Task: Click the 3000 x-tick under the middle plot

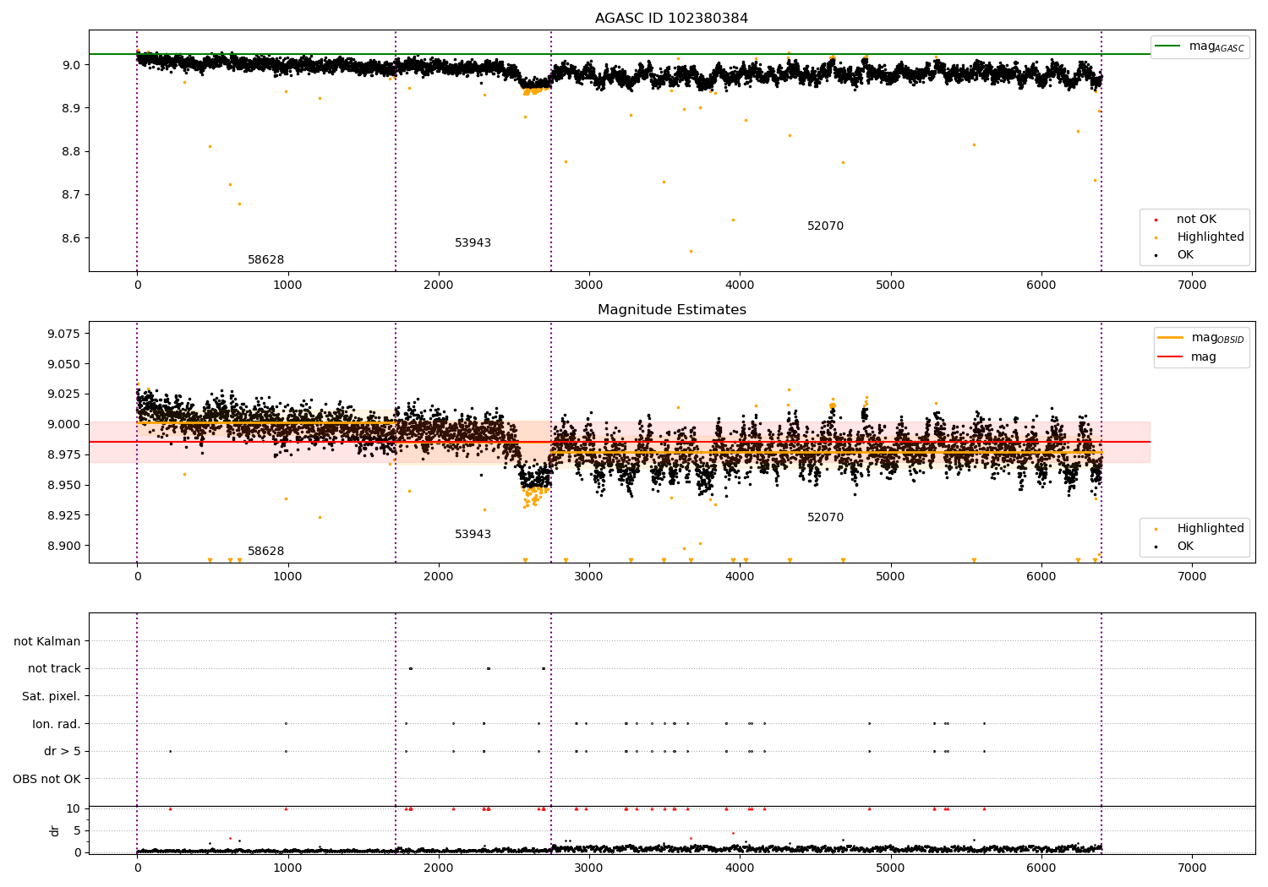Action: 589,576
